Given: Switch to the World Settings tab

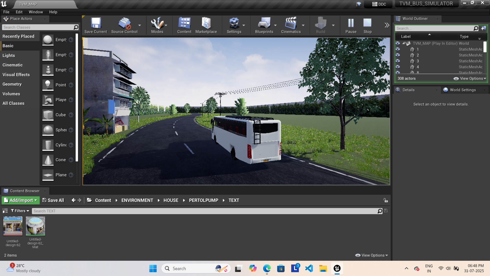Looking at the screenshot, I should [463, 90].
